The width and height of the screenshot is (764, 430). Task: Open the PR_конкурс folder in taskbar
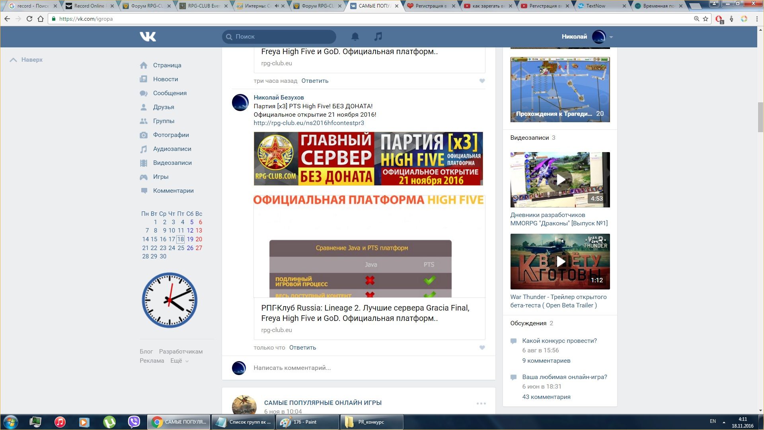pos(372,422)
